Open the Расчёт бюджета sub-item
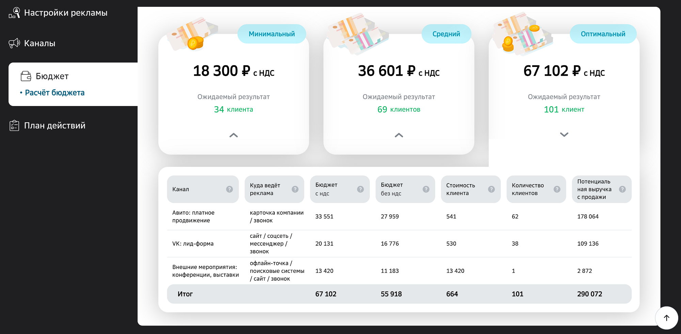Screen dimensions: 681x334 (x=54, y=93)
